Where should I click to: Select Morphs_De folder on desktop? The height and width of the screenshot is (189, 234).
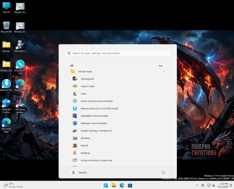click(x=7, y=66)
